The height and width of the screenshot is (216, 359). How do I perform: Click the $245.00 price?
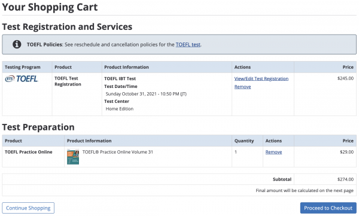pyautogui.click(x=345, y=78)
